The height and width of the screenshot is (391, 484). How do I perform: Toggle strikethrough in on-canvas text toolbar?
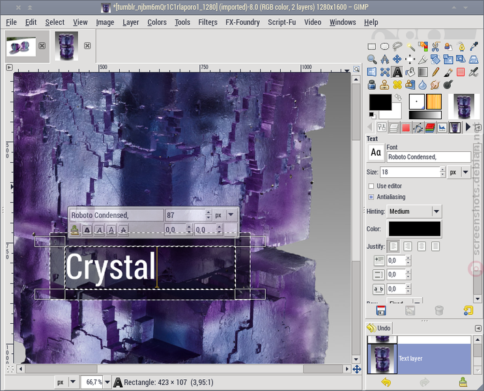tap(124, 230)
